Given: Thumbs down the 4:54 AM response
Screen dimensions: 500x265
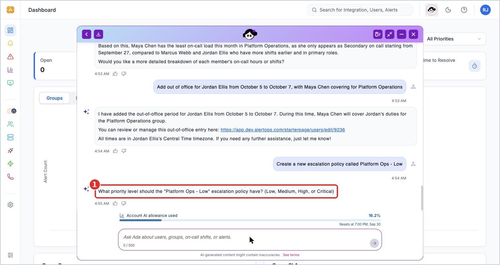Looking at the screenshot, I should point(124,151).
